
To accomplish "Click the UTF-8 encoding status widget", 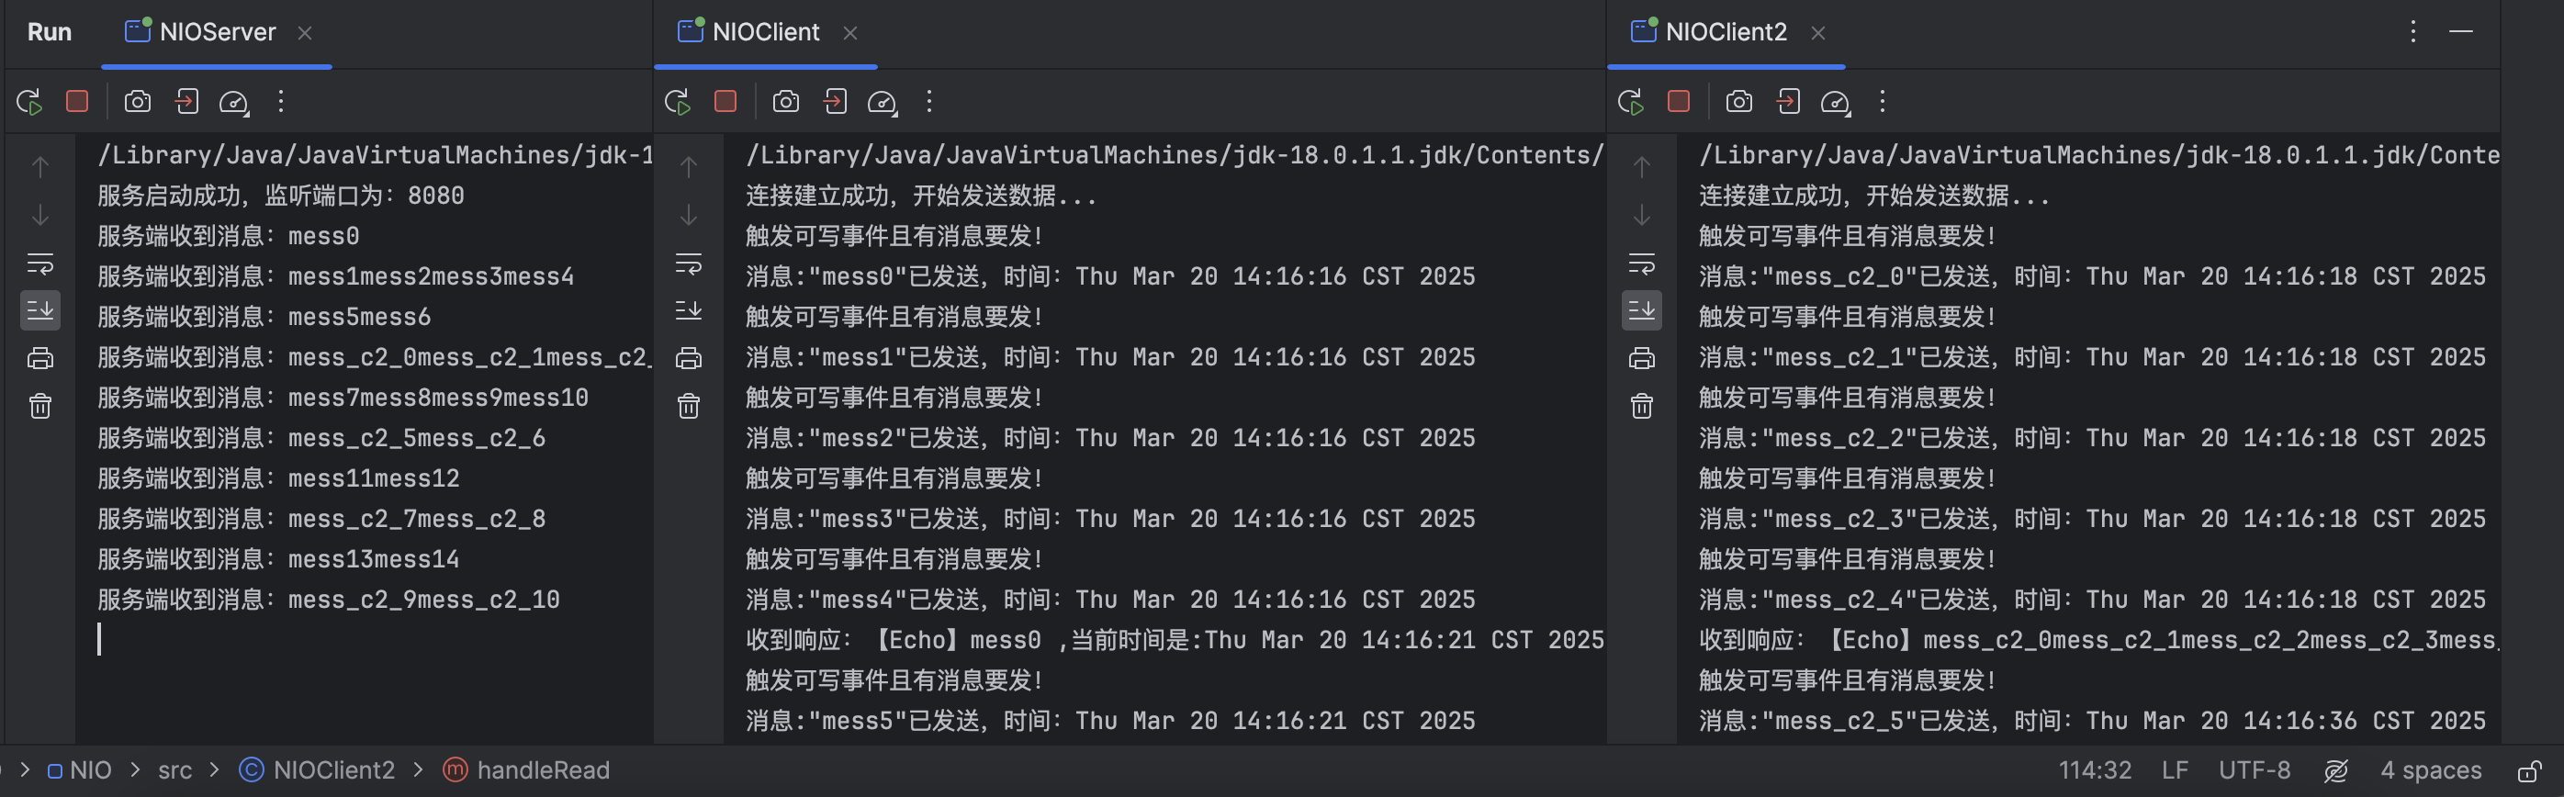I will click(2254, 770).
